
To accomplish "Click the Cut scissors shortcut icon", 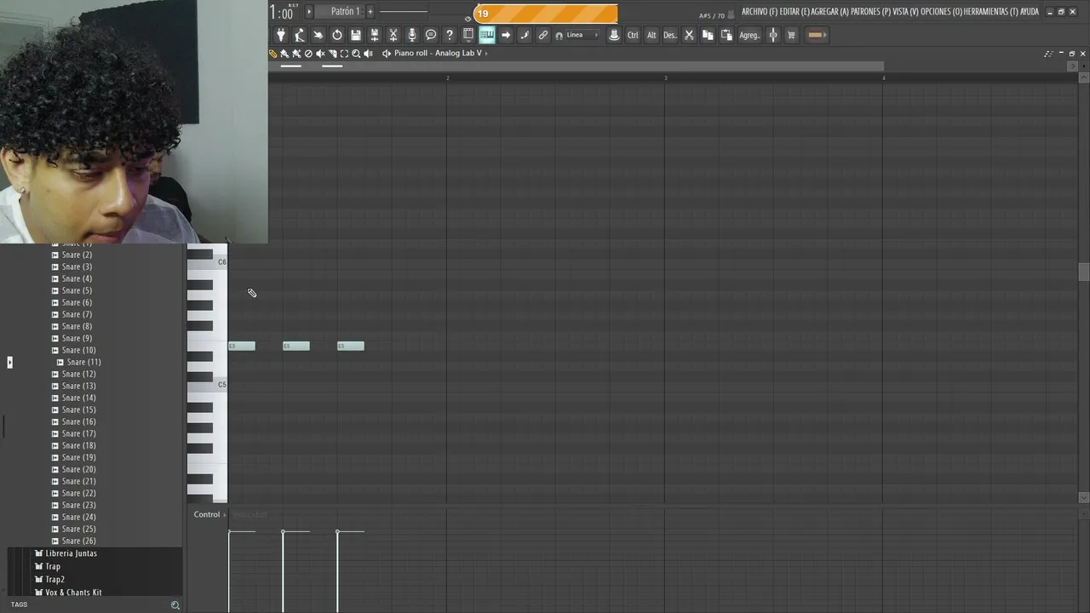I will (689, 35).
